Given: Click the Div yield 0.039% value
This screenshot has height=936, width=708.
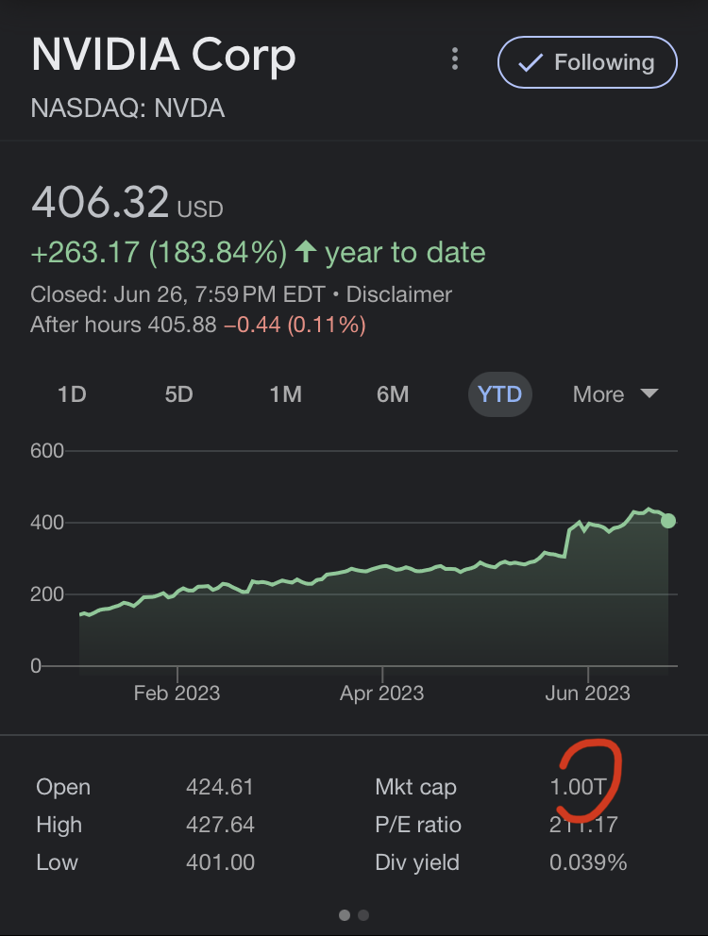Looking at the screenshot, I should tap(588, 862).
